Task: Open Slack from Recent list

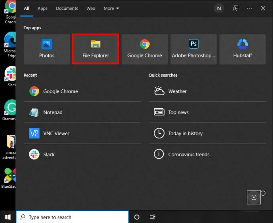Action: pos(82,155)
